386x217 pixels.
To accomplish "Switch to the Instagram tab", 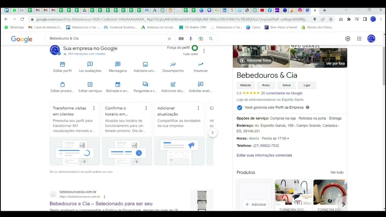I will 300,10.
